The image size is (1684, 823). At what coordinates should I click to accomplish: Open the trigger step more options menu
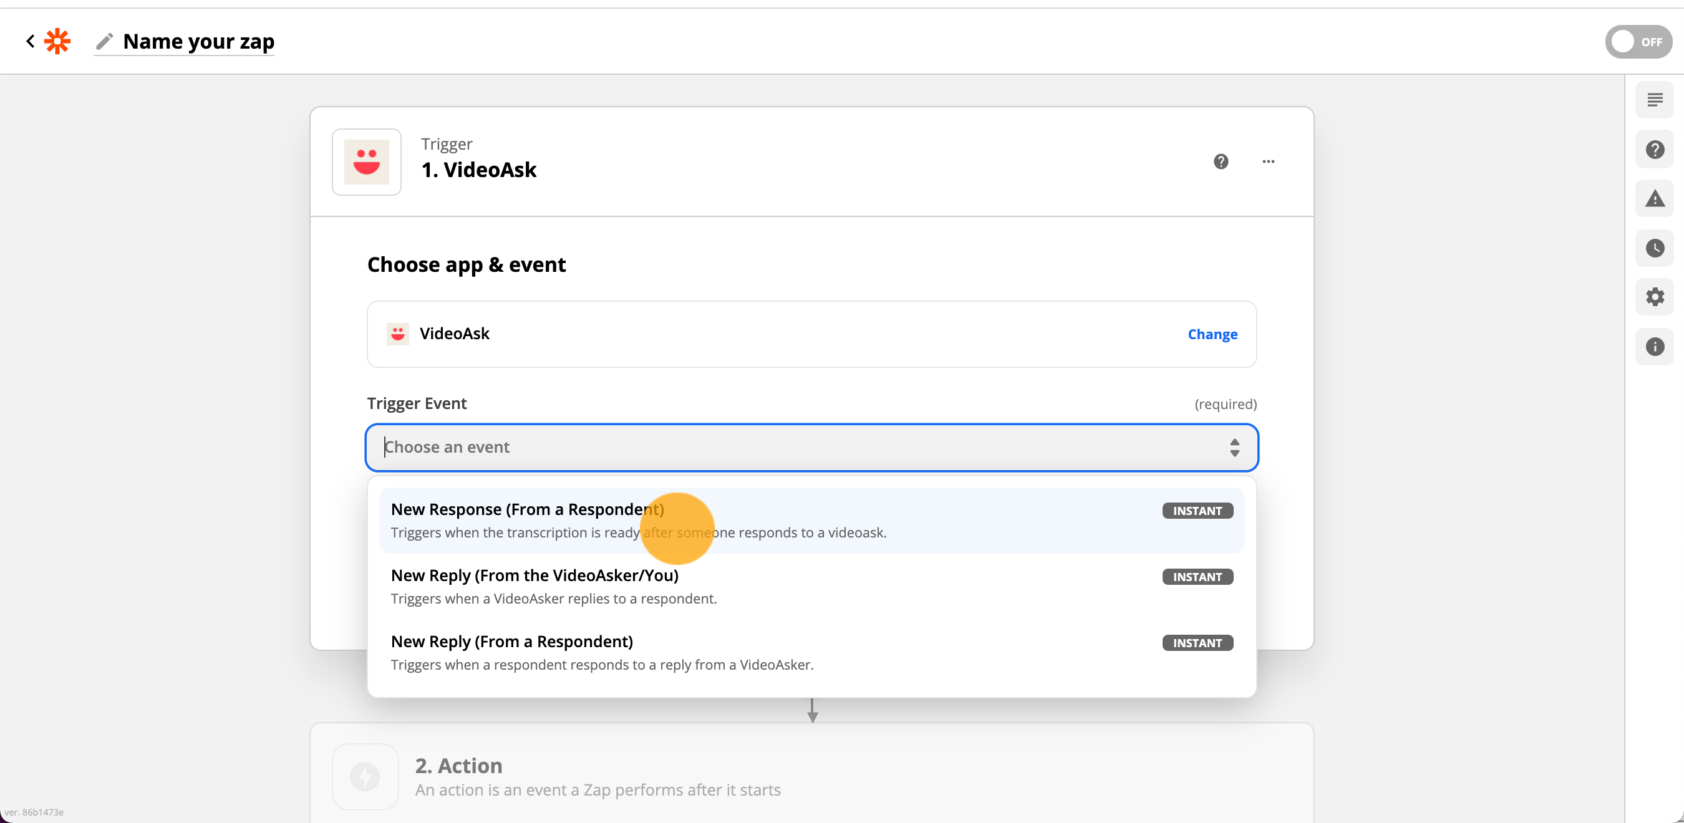(x=1268, y=161)
